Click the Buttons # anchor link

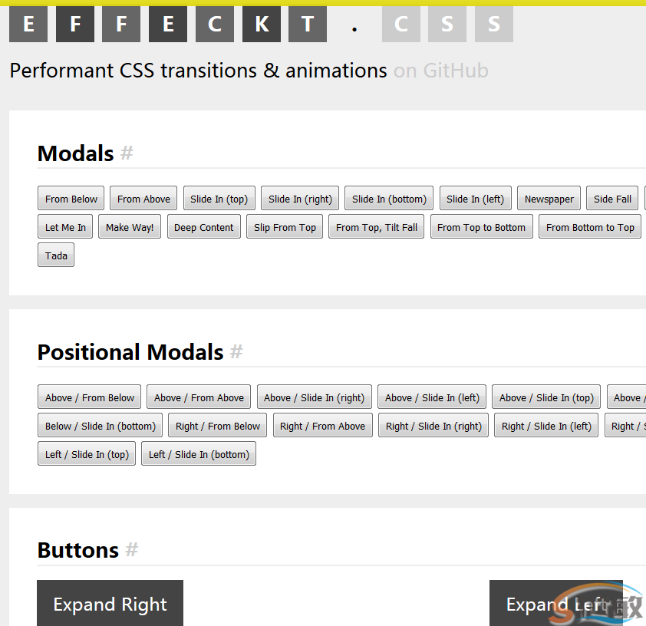pos(131,550)
